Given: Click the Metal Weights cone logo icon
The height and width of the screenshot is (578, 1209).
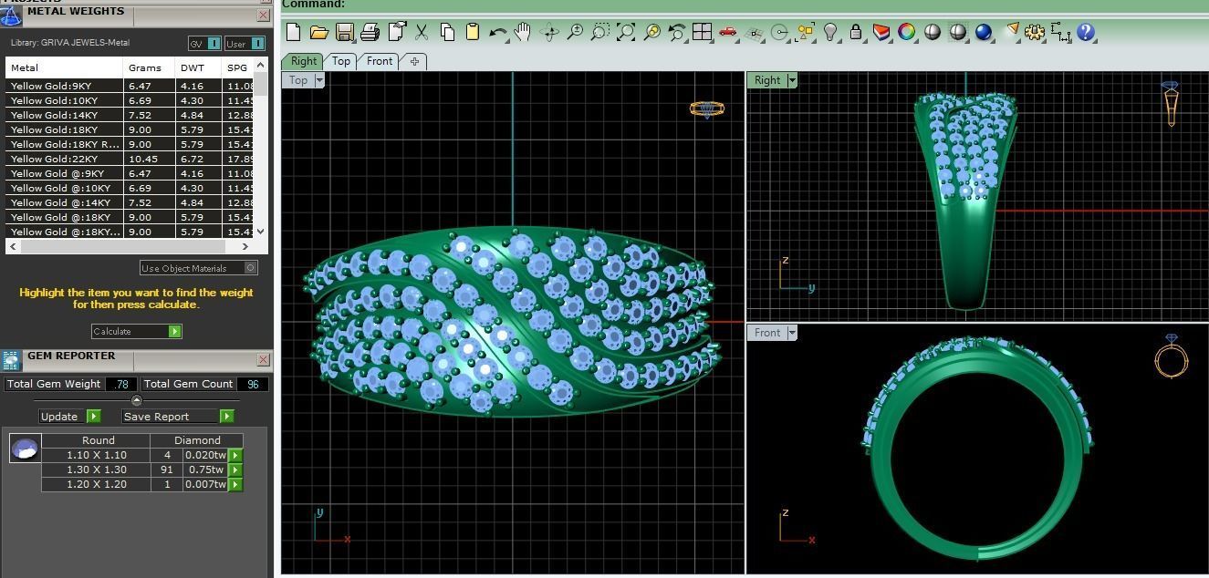Looking at the screenshot, I should tap(11, 15).
